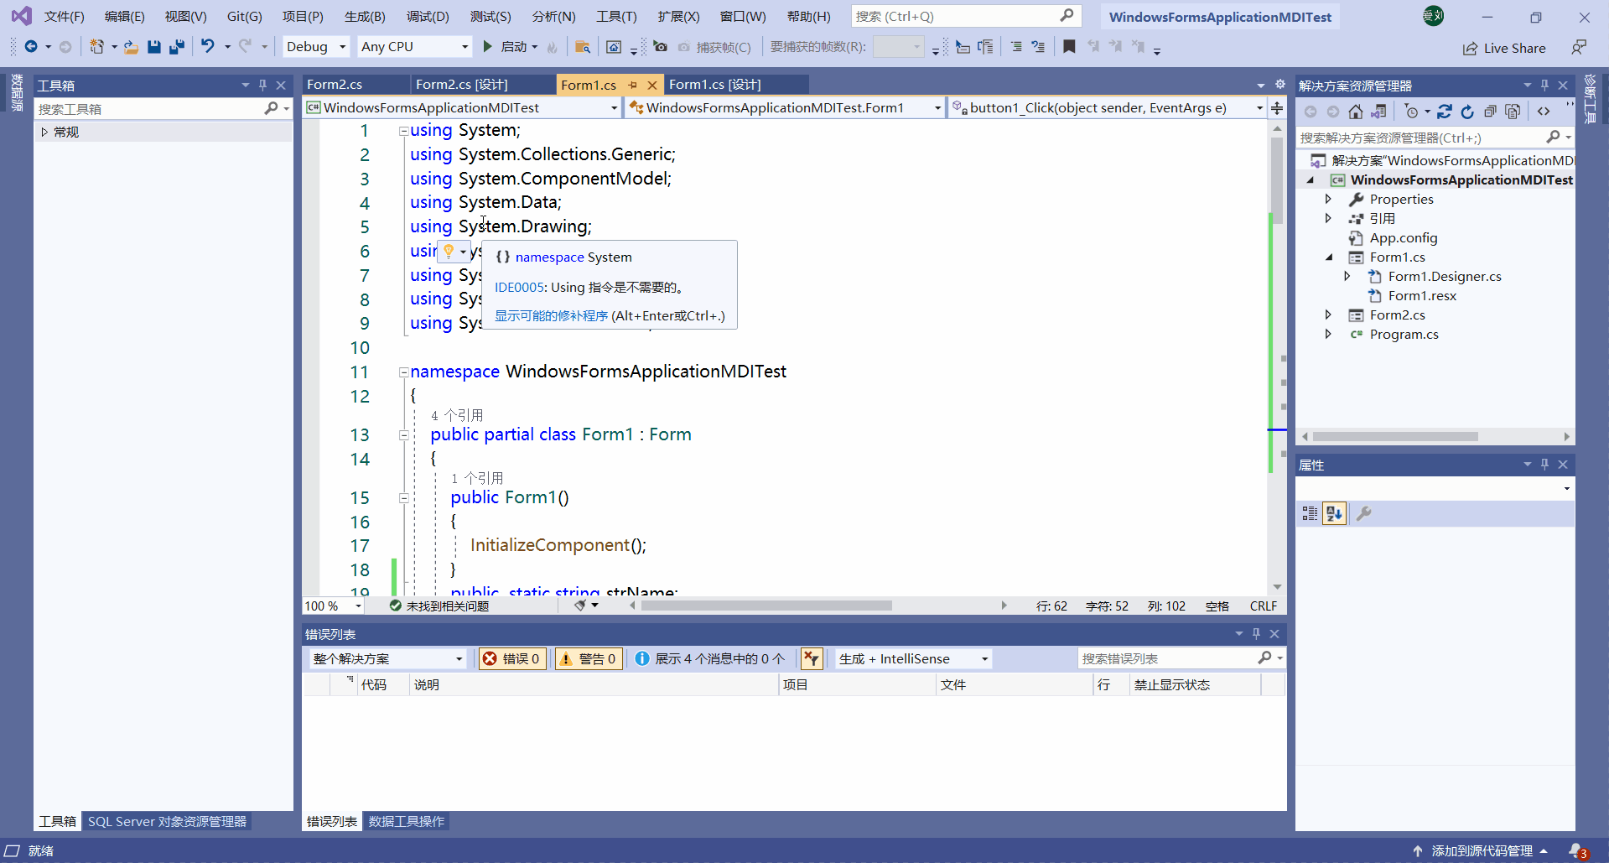The height and width of the screenshot is (863, 1609).
Task: Toggle the messages filter showing 4 messages
Action: 709,658
